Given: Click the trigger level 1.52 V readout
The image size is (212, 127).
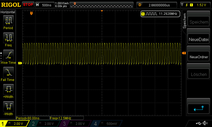Looking at the screenshot, I should pos(201,5).
